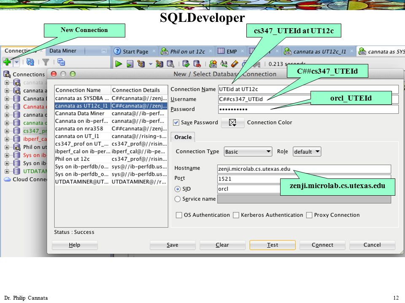Click the green plus New Connection icon
The width and height of the screenshot is (405, 303).
[7, 62]
